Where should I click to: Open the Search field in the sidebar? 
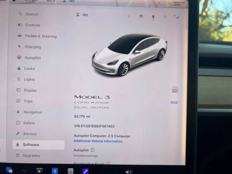(29, 14)
